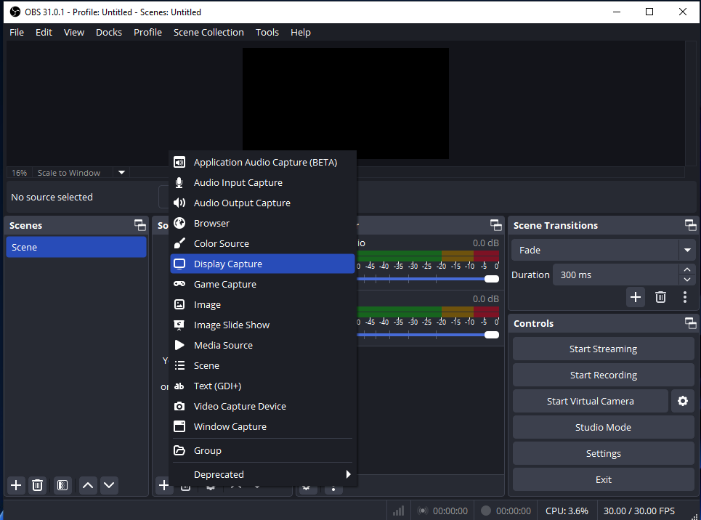Delete scene transition with trash icon

[660, 296]
